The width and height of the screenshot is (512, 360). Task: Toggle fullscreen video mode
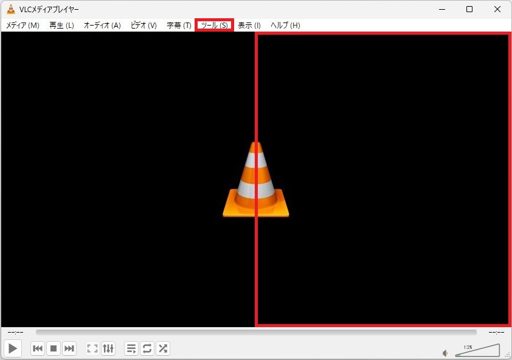point(92,348)
